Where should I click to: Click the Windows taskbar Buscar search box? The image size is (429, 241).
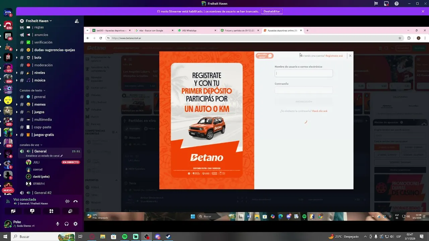pos(44,237)
